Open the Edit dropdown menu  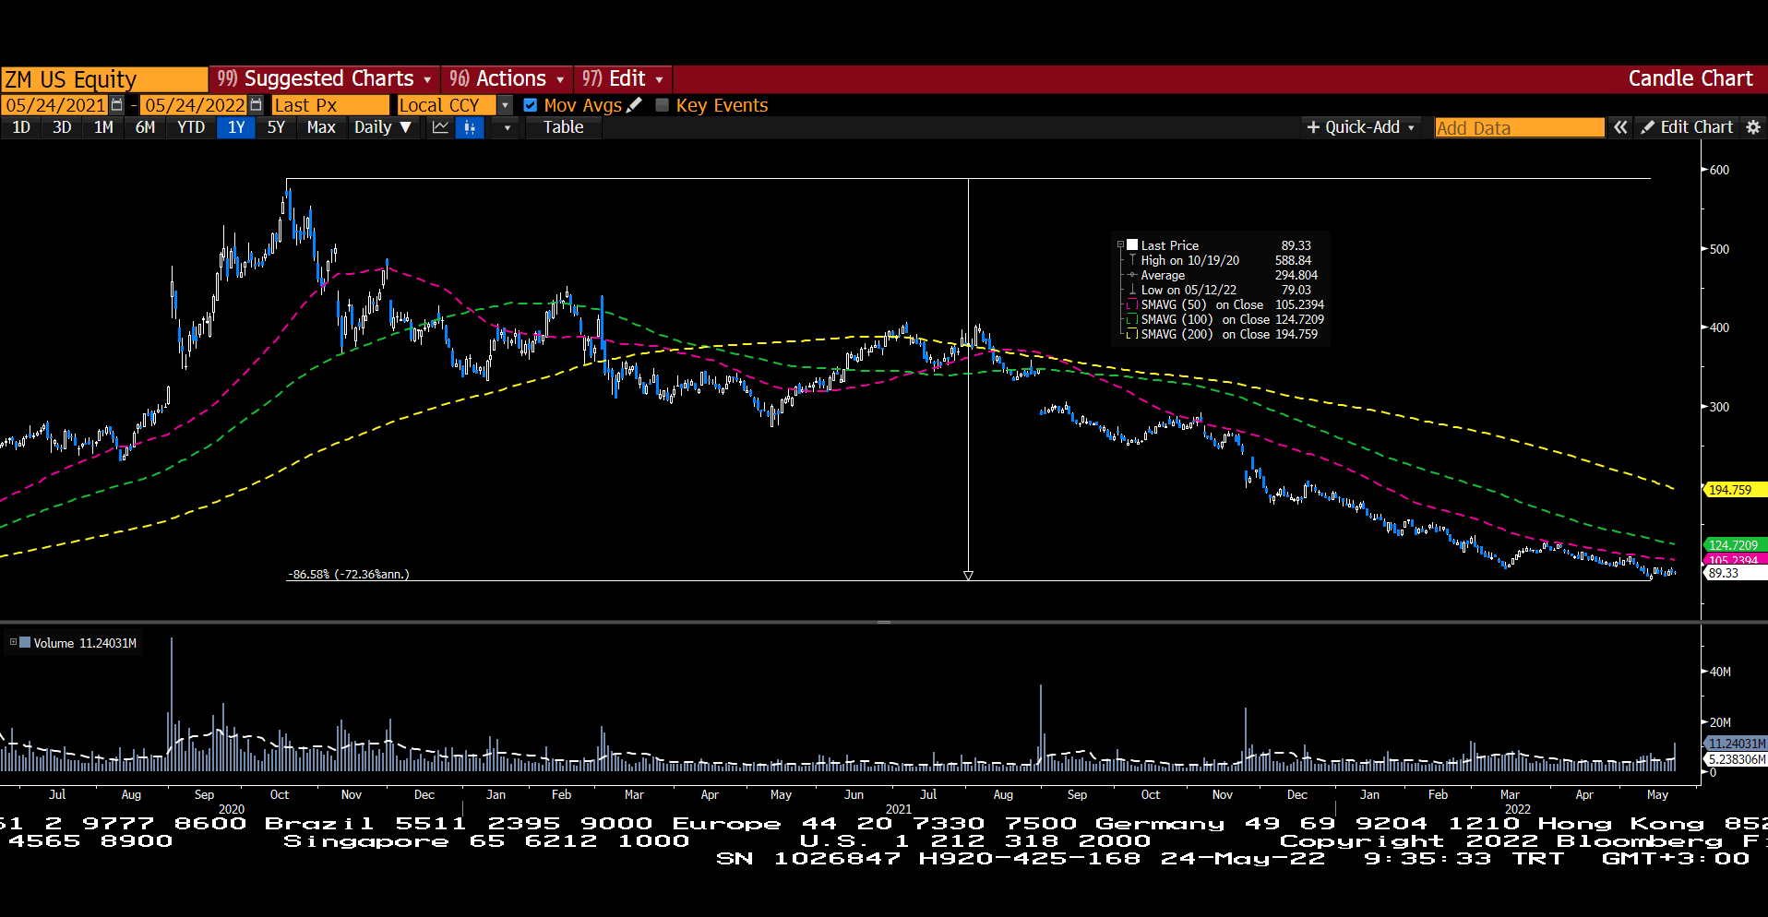click(x=623, y=78)
